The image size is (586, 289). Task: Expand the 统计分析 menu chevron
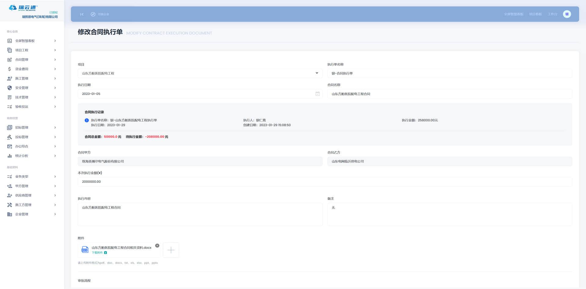(x=55, y=156)
